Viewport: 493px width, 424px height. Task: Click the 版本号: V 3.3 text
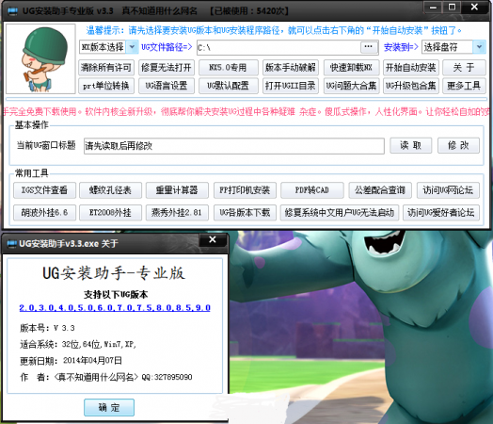47,328
